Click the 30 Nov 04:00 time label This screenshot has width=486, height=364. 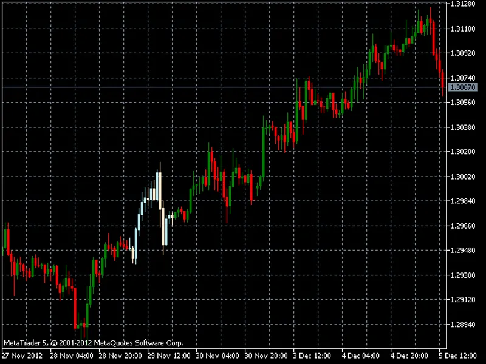217,356
